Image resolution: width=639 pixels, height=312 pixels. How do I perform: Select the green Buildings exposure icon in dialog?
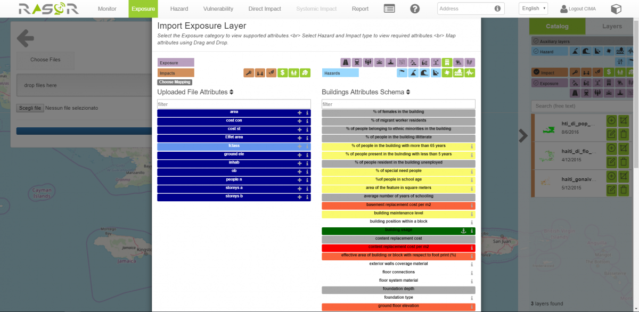(x=447, y=62)
